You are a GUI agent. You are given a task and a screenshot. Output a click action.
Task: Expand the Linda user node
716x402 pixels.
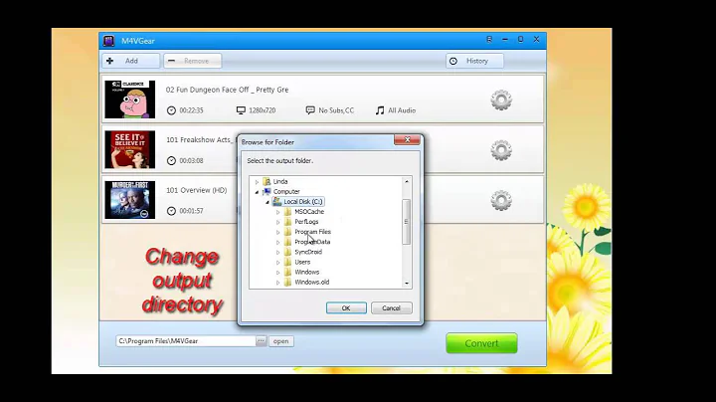(x=257, y=182)
